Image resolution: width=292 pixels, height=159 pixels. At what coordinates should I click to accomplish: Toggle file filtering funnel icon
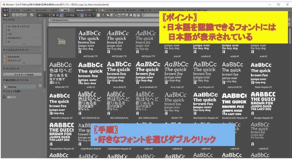(x=103, y=15)
